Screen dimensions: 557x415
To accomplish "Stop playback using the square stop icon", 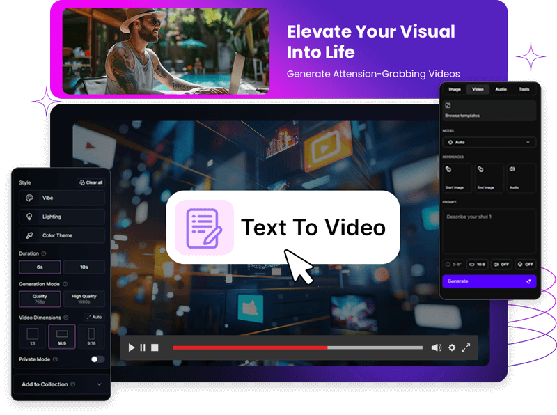I will [155, 347].
